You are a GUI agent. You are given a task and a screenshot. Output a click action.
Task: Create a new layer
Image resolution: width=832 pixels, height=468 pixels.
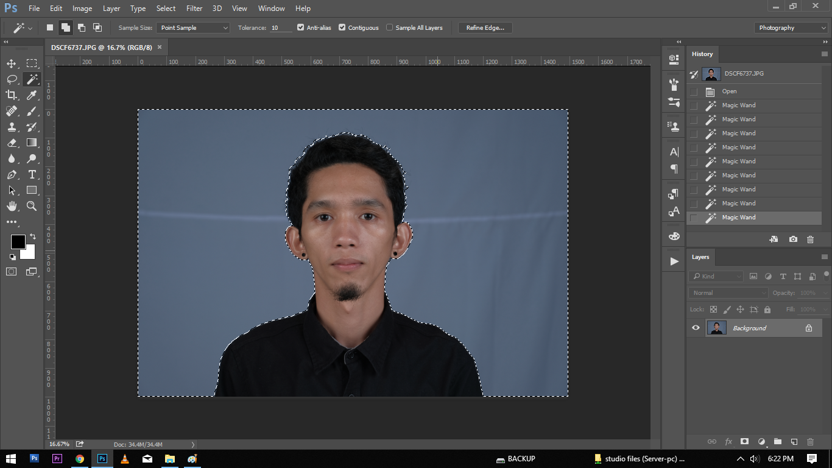(x=794, y=442)
